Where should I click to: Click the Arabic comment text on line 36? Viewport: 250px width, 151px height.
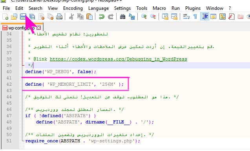click(x=124, y=47)
